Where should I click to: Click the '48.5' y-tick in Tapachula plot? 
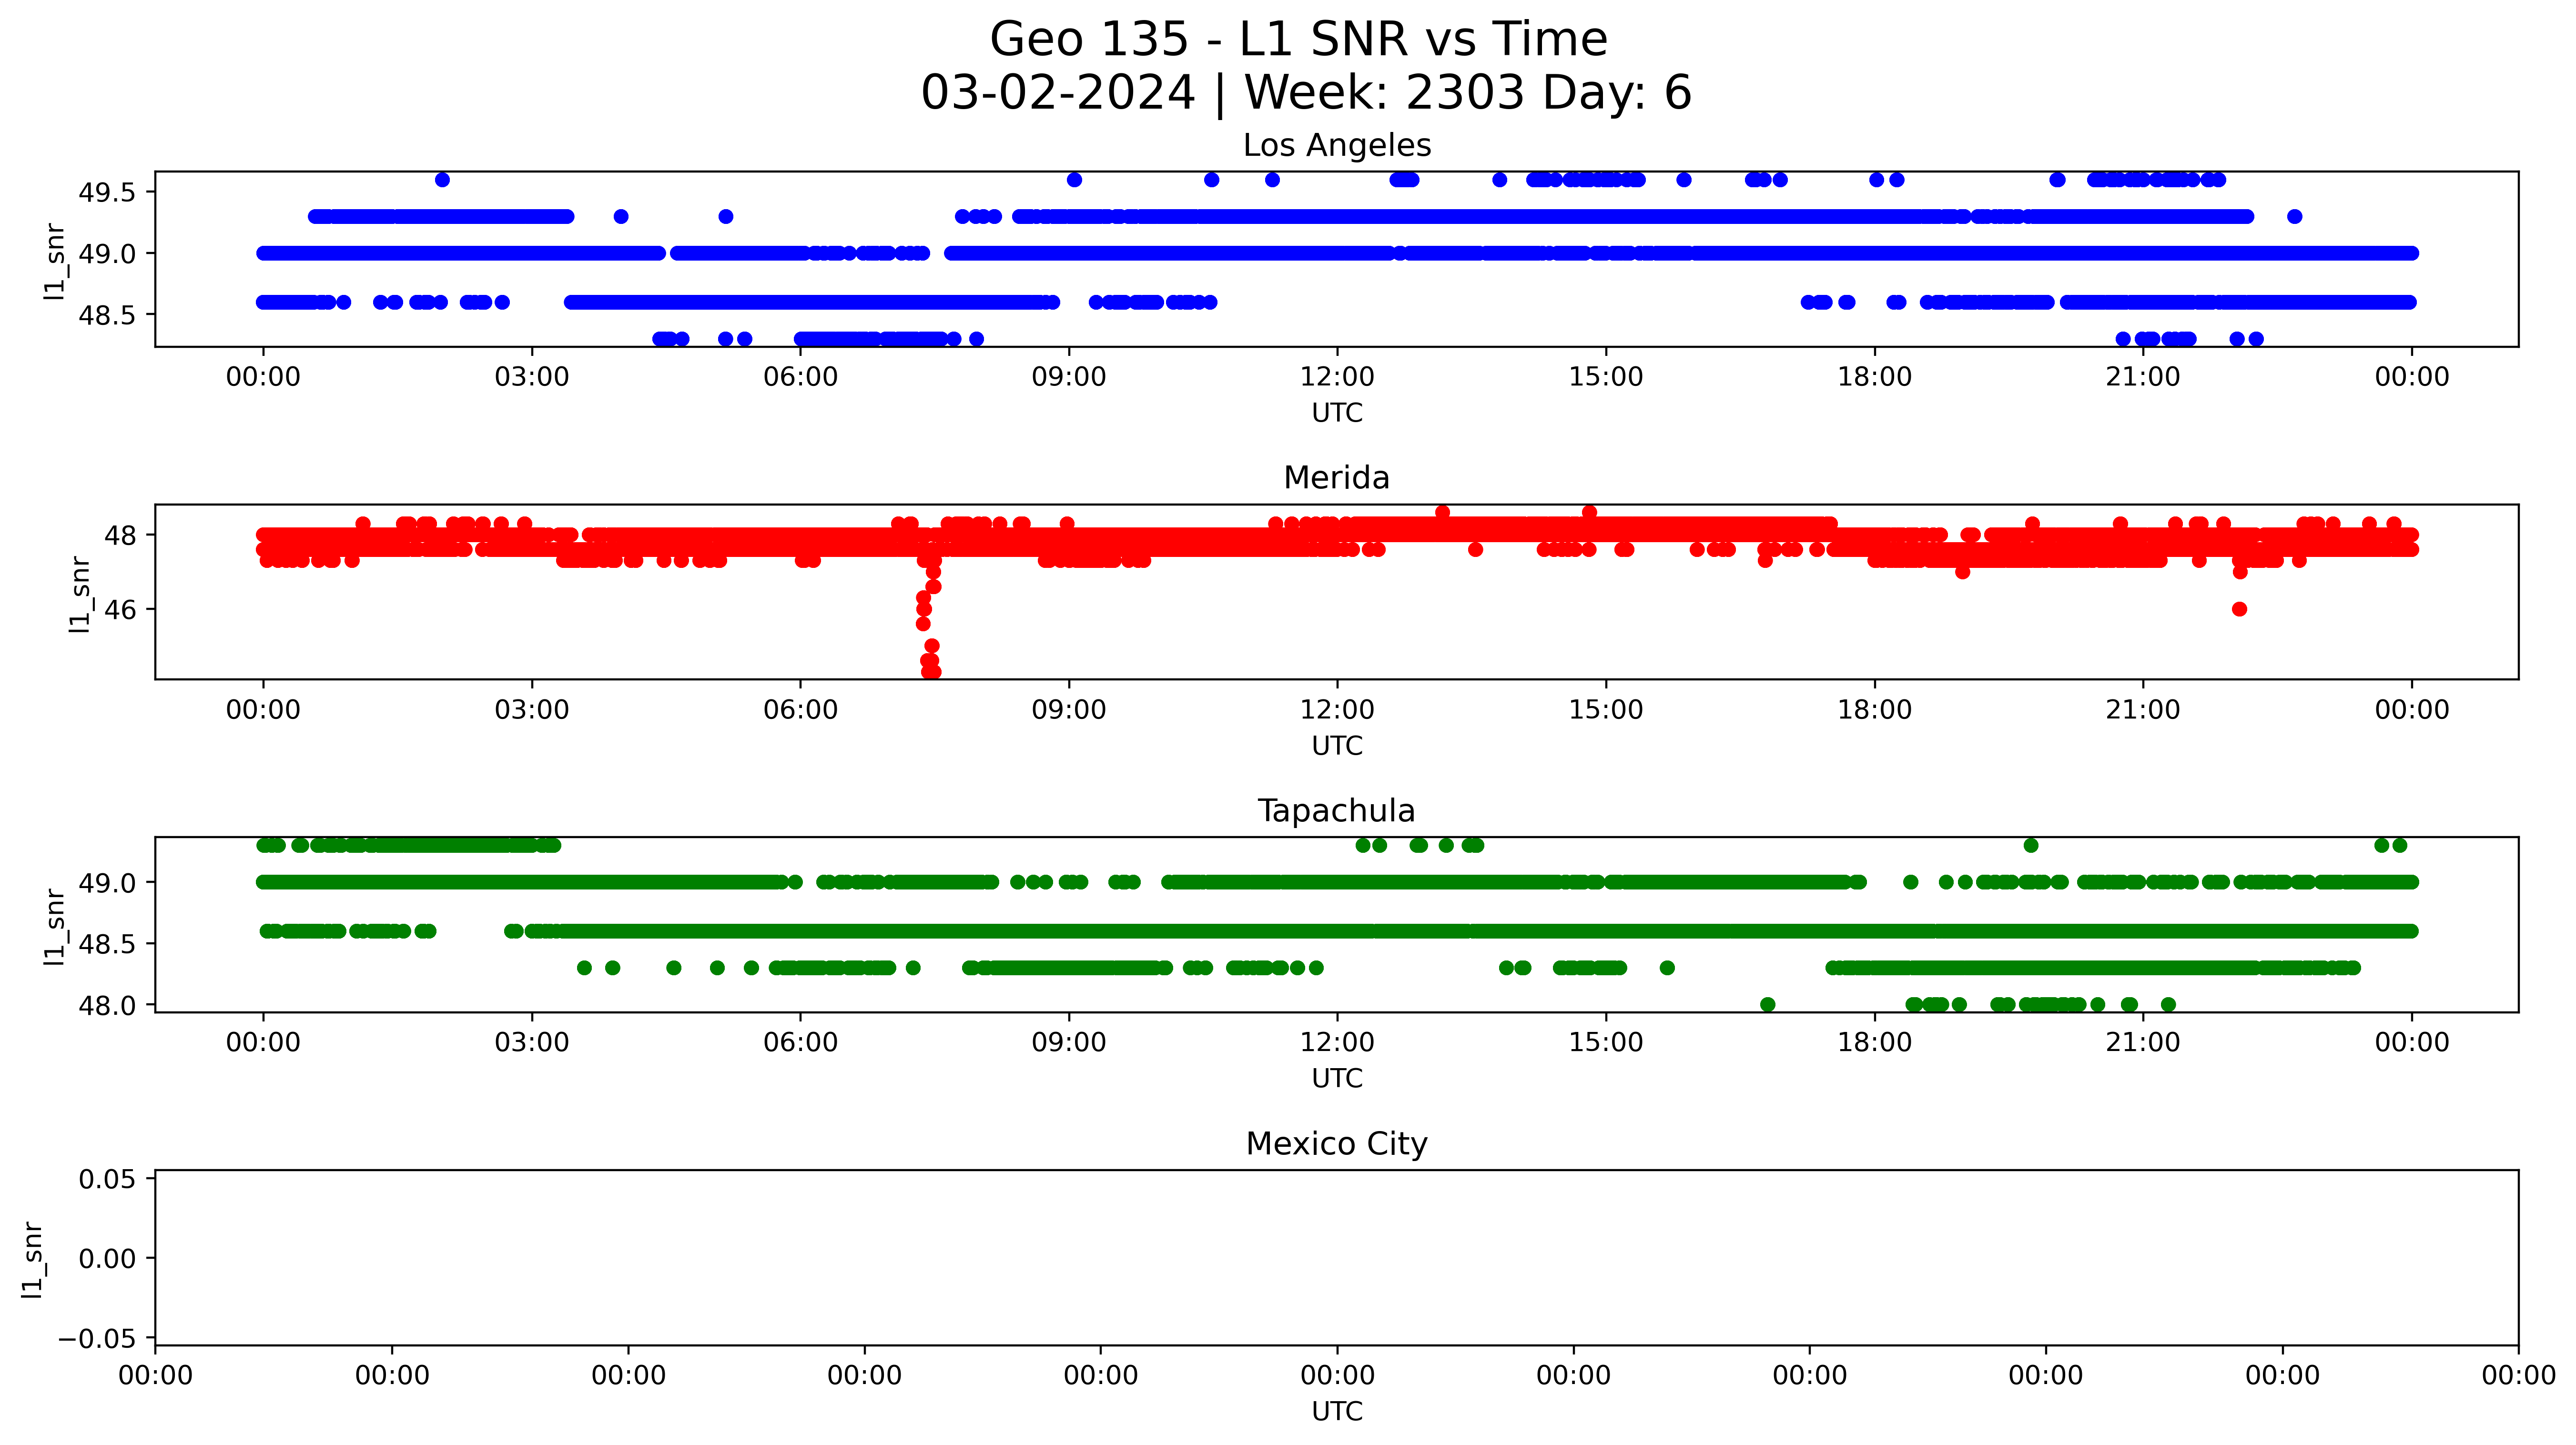click(x=107, y=944)
